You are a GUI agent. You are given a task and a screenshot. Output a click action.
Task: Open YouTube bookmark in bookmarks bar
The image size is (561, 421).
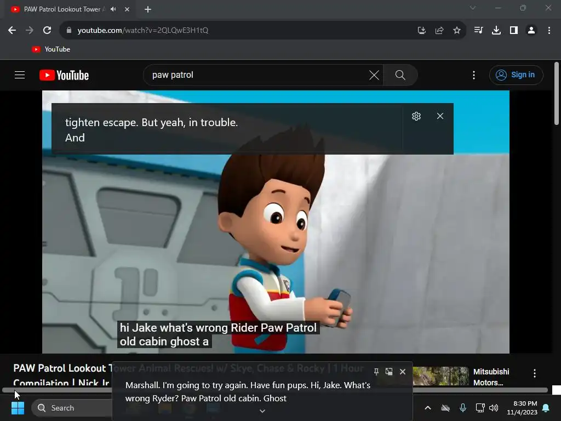pos(51,49)
